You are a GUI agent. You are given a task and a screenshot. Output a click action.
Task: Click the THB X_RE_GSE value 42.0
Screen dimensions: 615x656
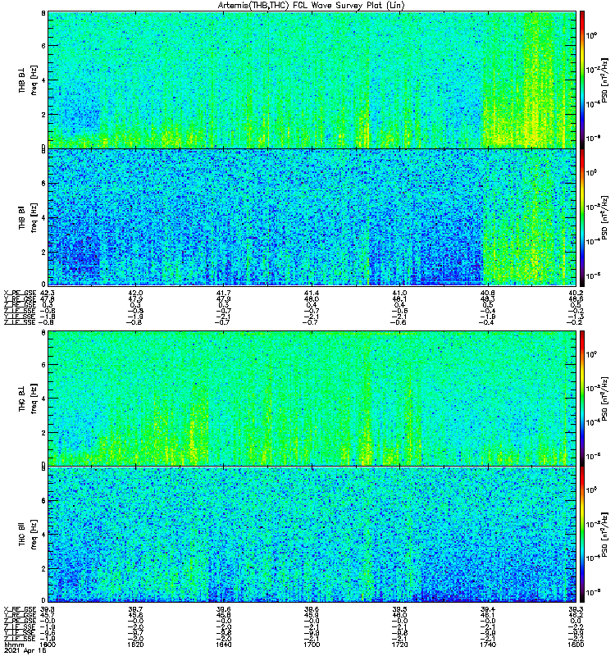click(135, 293)
